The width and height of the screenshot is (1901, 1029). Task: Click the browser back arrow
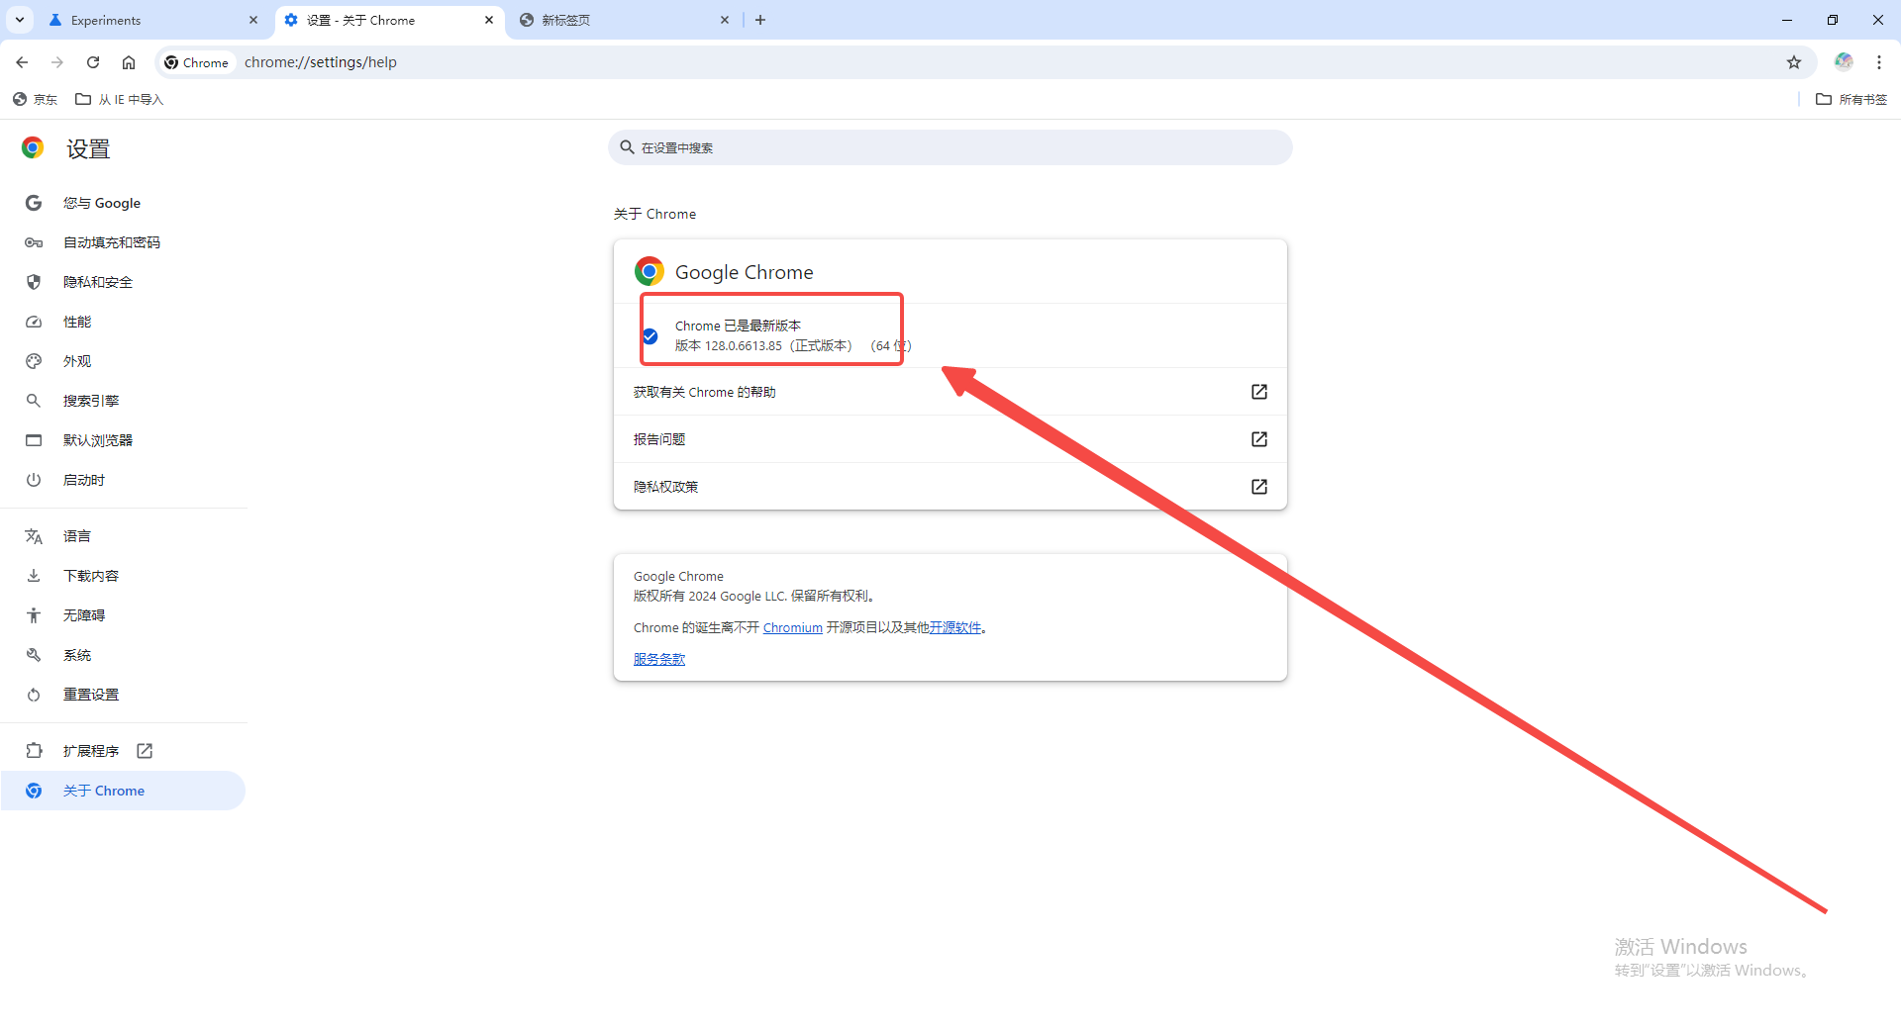(x=22, y=62)
